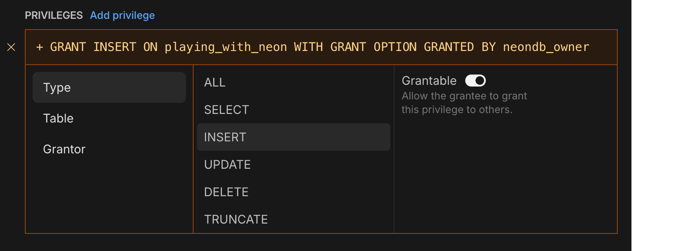Click the Grantable label text
This screenshot has height=251, width=682.
[x=429, y=81]
